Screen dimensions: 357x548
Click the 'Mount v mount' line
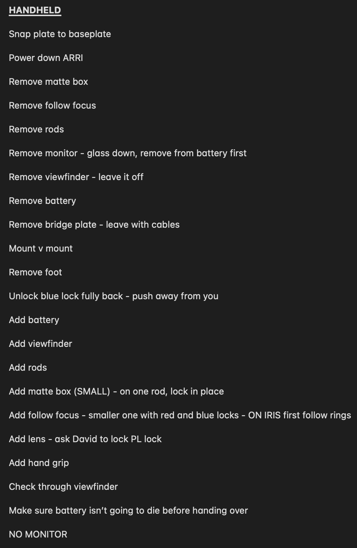(x=41, y=248)
